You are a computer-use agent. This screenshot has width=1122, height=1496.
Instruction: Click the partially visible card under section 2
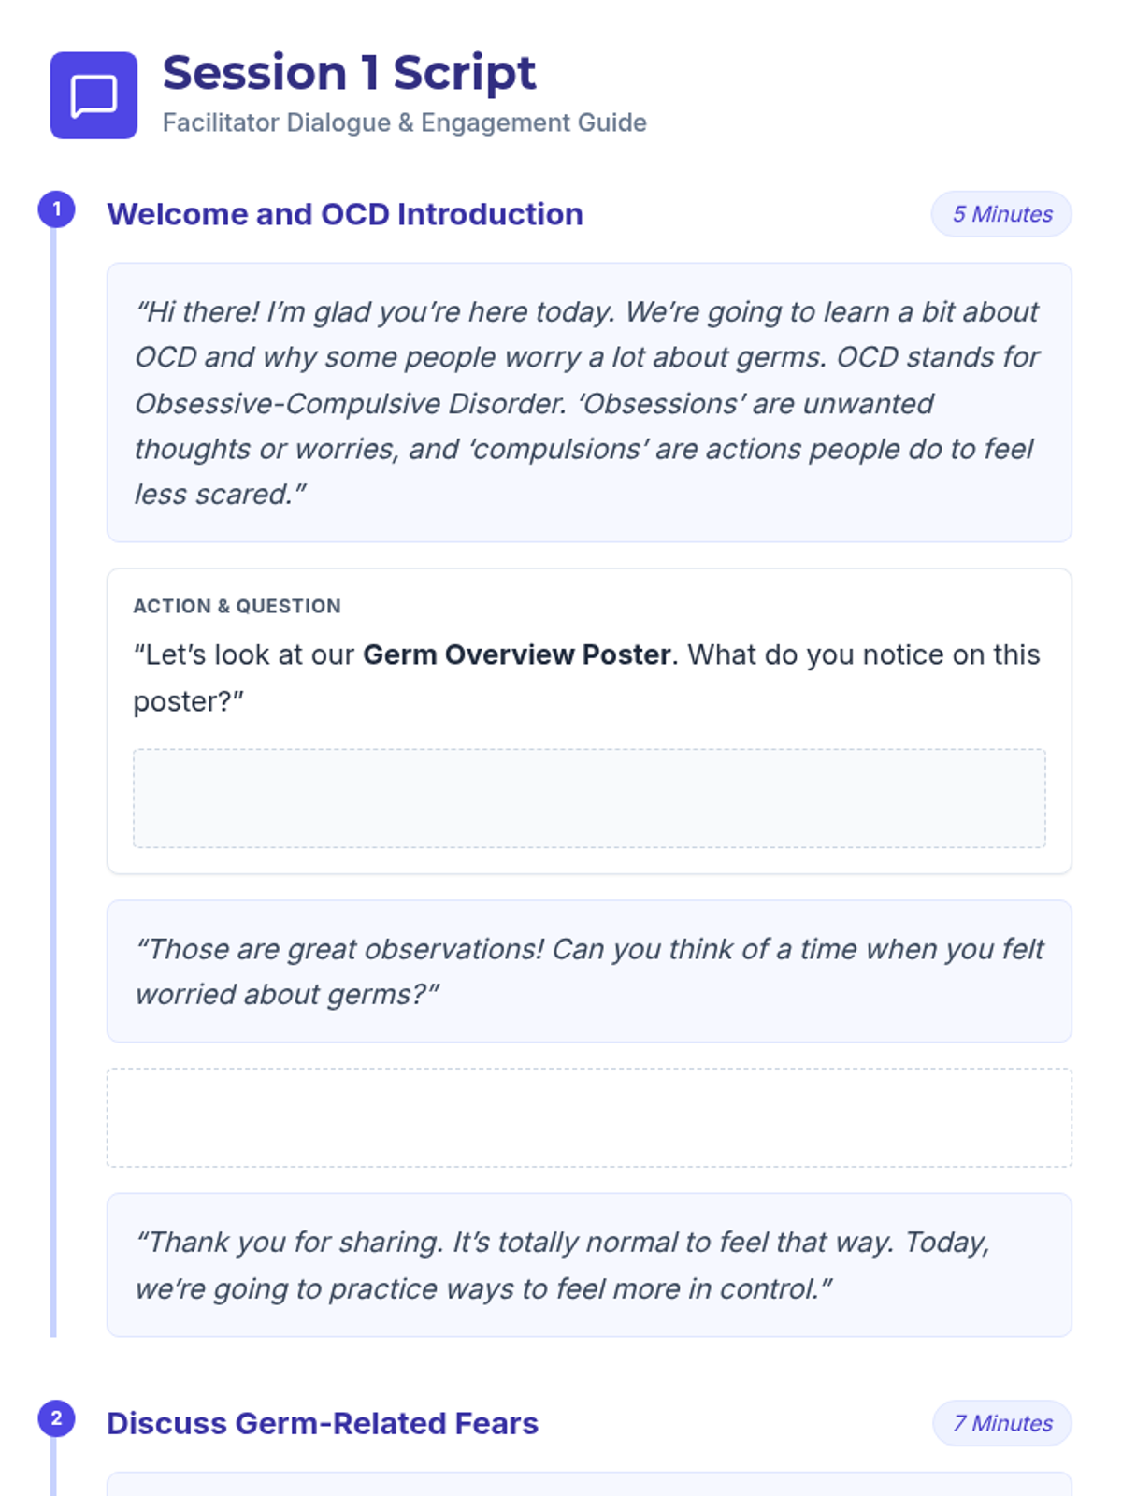[x=589, y=1485]
